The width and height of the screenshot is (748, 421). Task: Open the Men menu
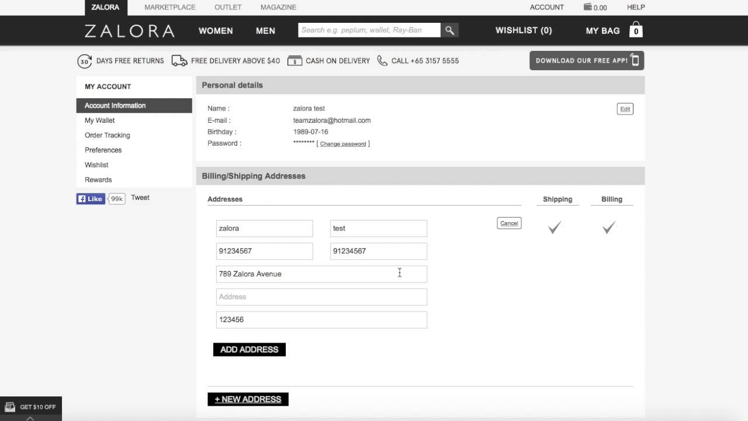click(265, 30)
